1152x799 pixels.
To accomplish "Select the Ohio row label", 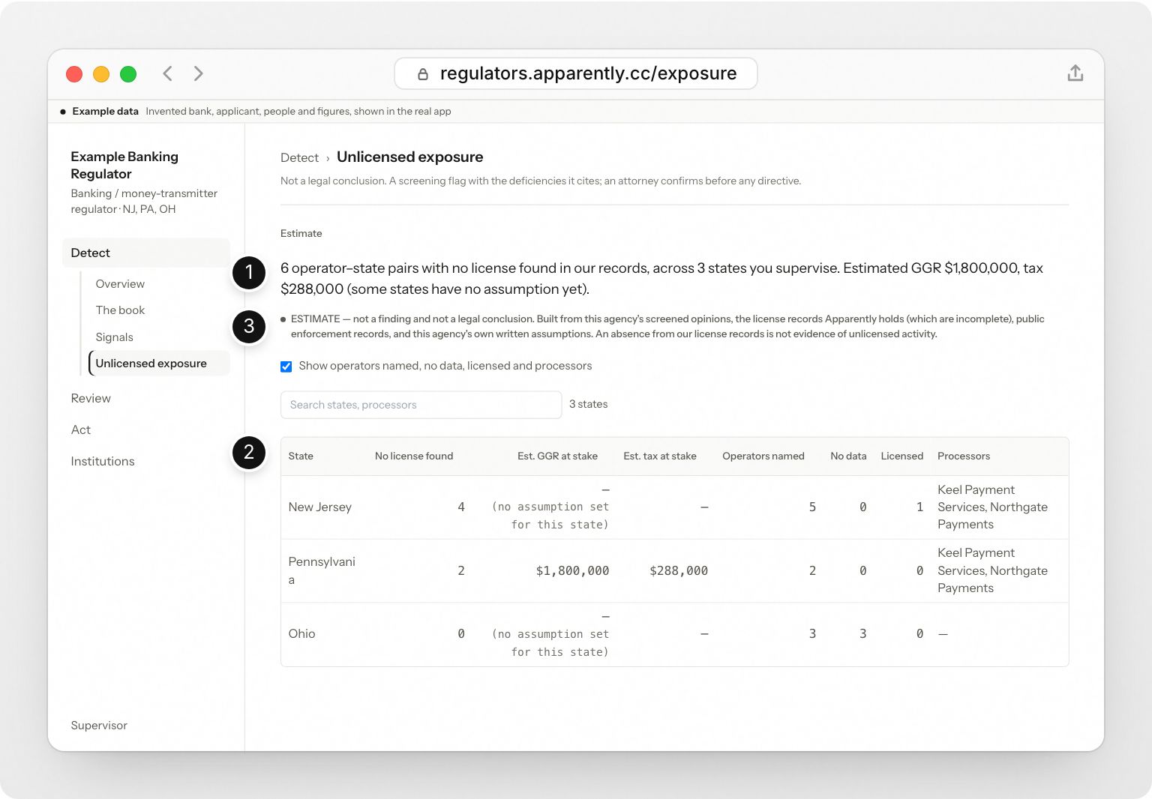I will (301, 634).
